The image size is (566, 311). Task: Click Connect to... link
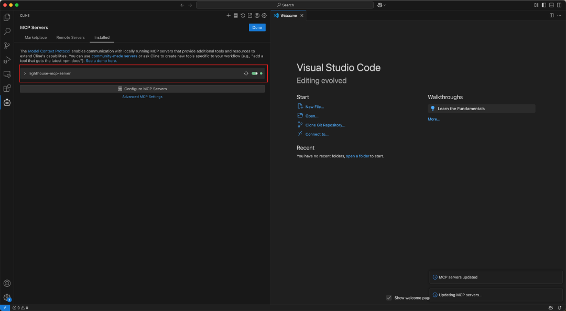click(317, 134)
